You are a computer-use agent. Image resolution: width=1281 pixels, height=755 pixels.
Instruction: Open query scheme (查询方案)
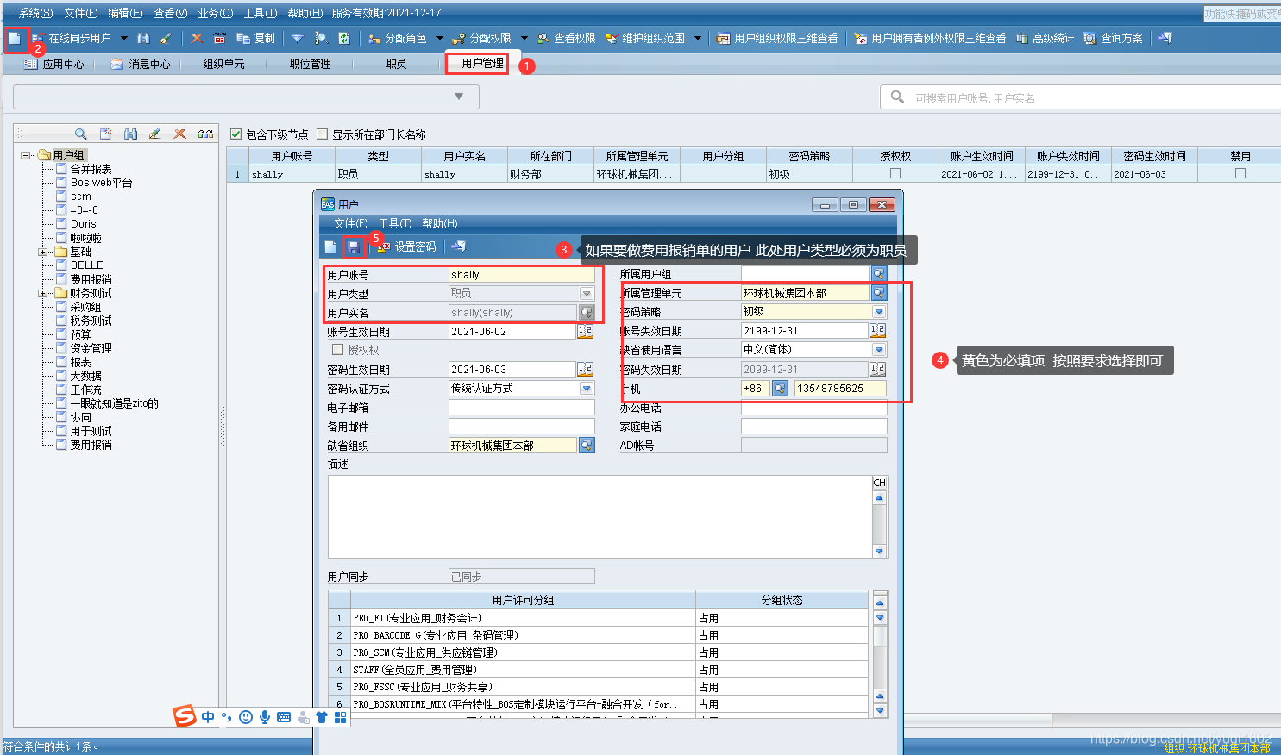[x=1113, y=38]
